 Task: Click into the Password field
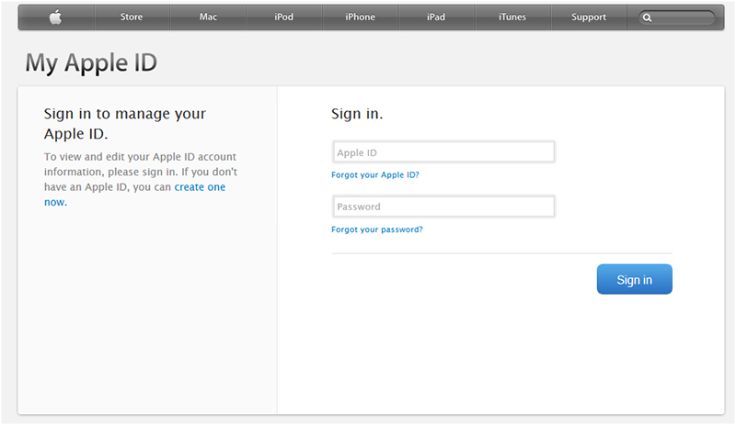[x=443, y=207]
